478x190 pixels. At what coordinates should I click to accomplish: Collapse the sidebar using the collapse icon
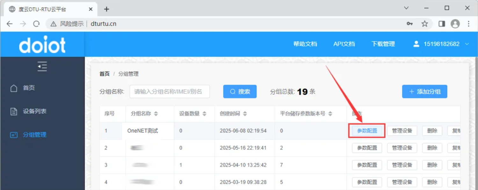[x=42, y=66]
